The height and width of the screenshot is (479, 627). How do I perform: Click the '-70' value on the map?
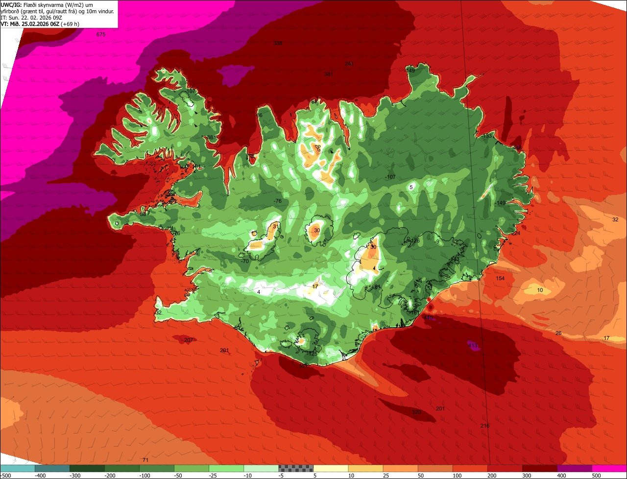coord(245,261)
